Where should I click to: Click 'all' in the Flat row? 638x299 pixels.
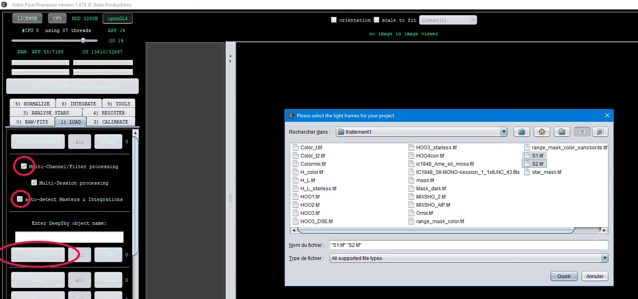[x=80, y=280]
